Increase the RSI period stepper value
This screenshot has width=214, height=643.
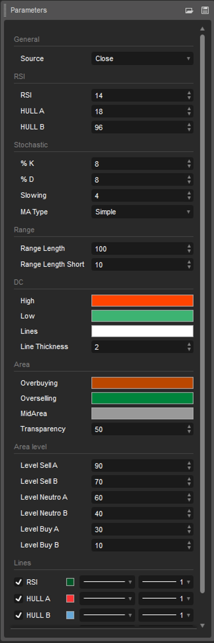coord(189,93)
